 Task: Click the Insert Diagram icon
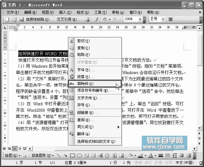click(107, 155)
